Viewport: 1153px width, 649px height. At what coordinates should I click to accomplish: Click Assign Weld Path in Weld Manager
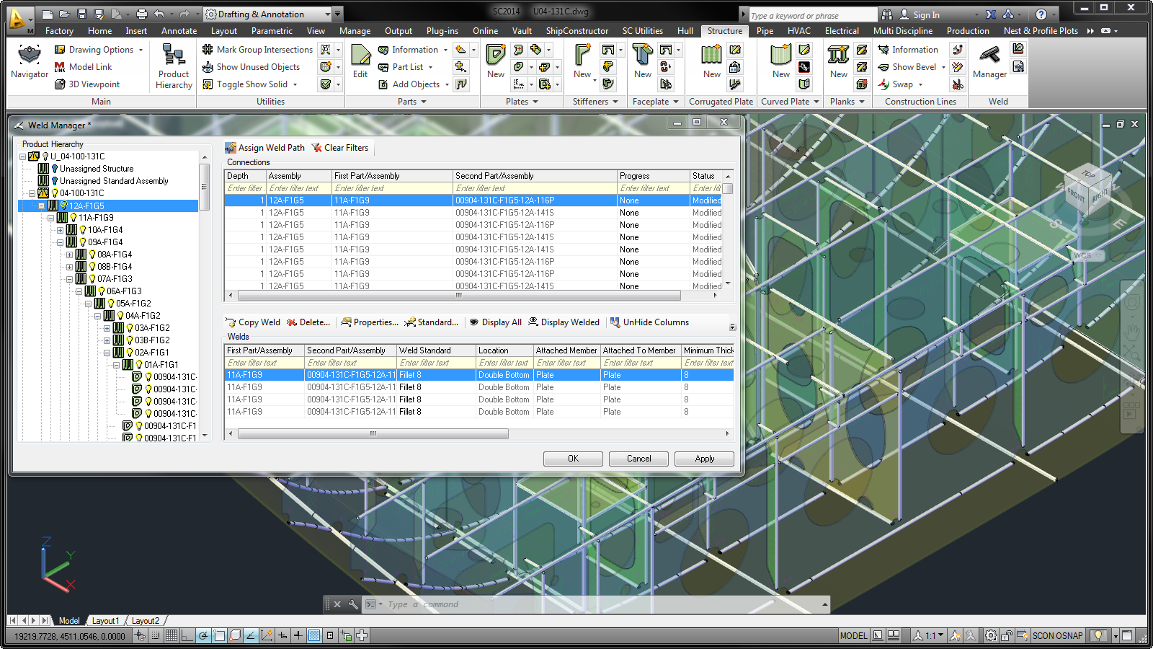point(264,148)
